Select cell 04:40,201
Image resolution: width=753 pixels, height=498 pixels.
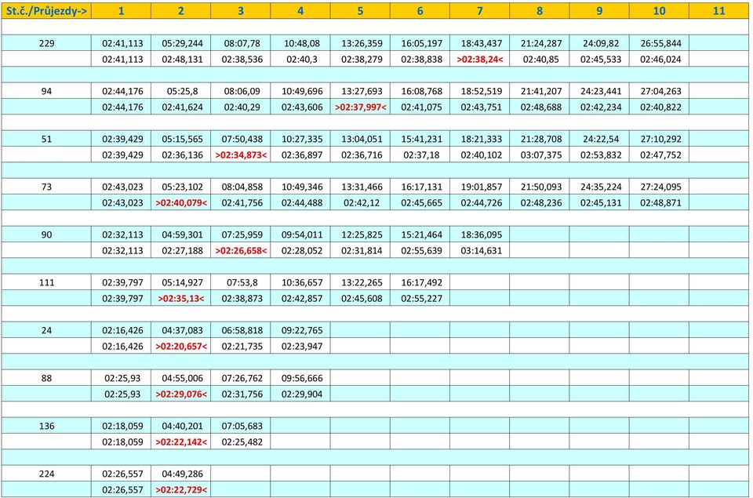tap(182, 426)
